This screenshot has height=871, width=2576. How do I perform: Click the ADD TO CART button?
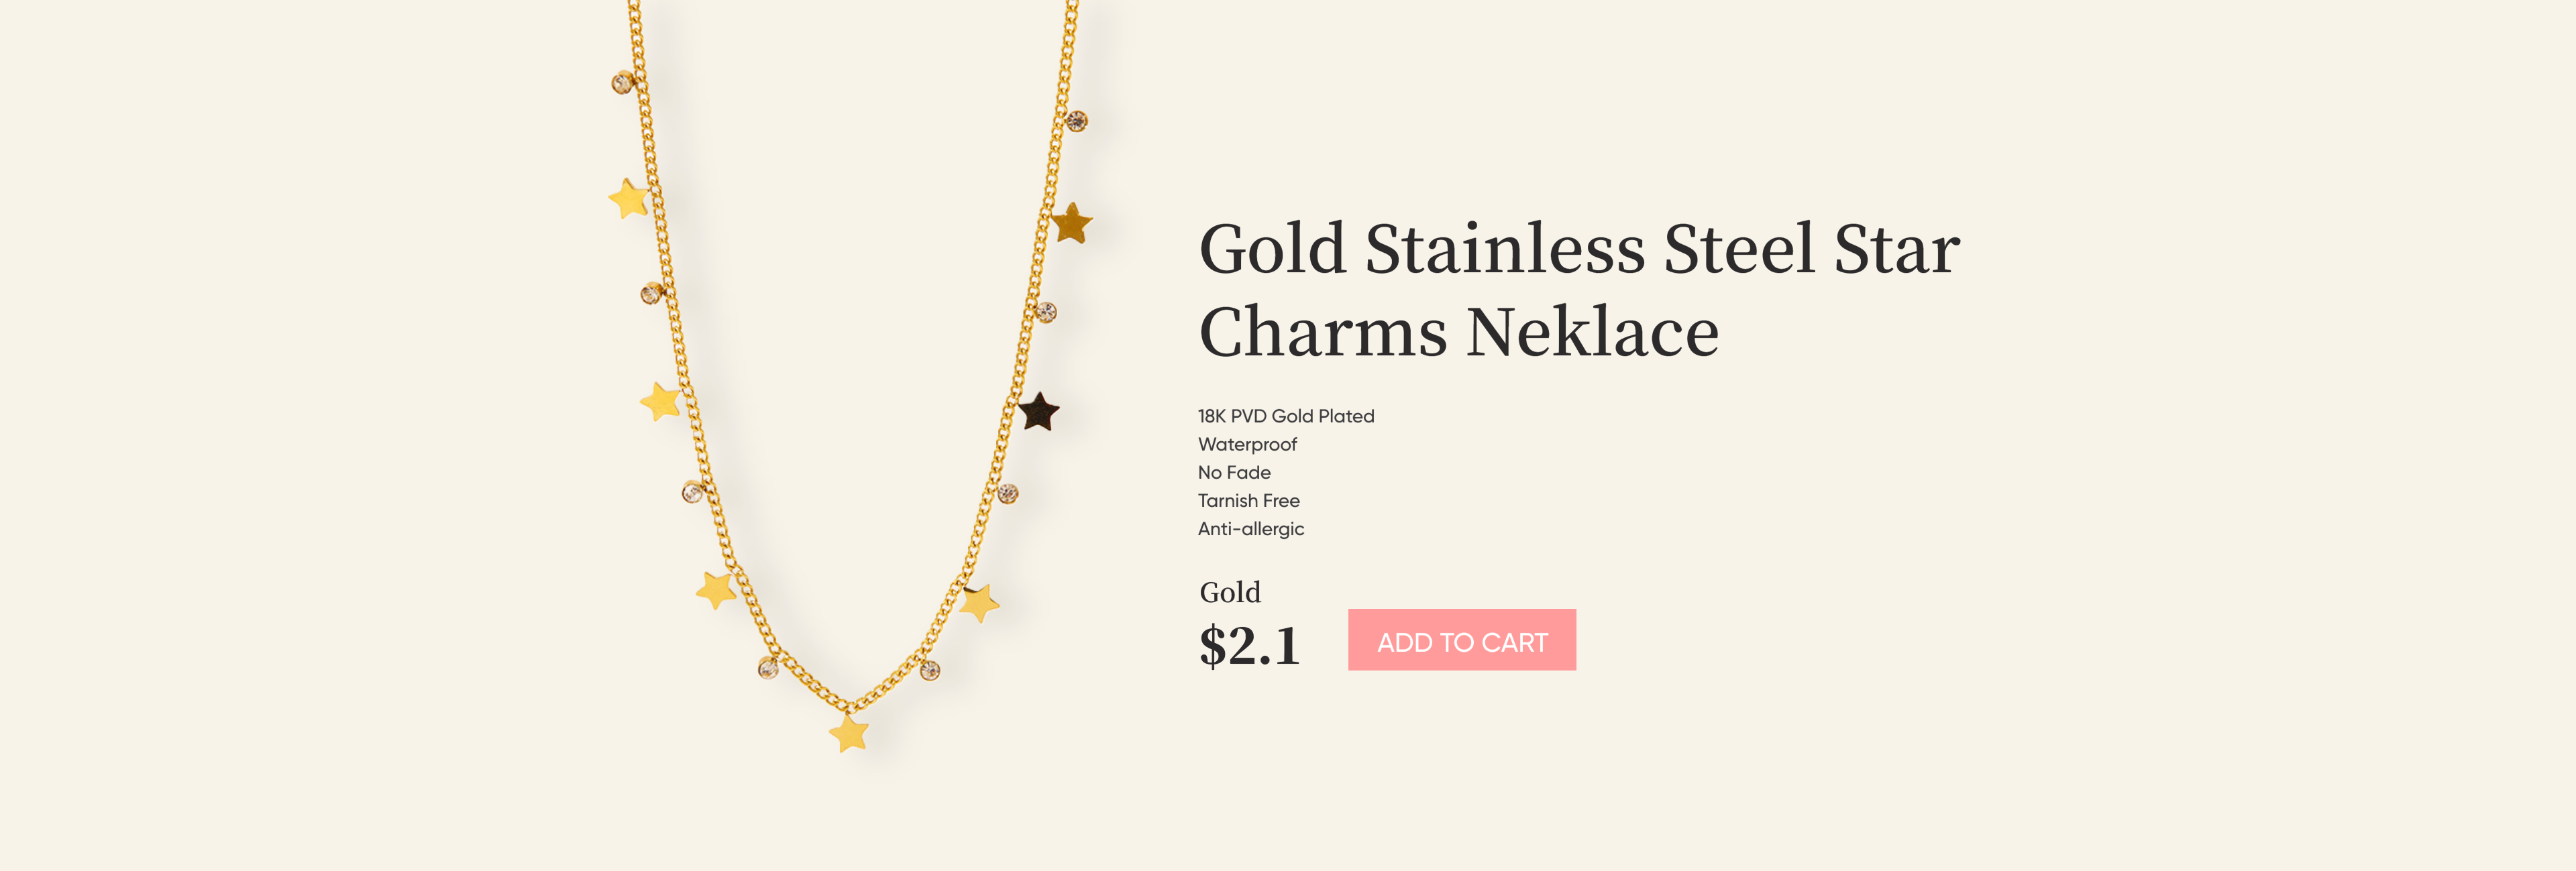point(1461,640)
